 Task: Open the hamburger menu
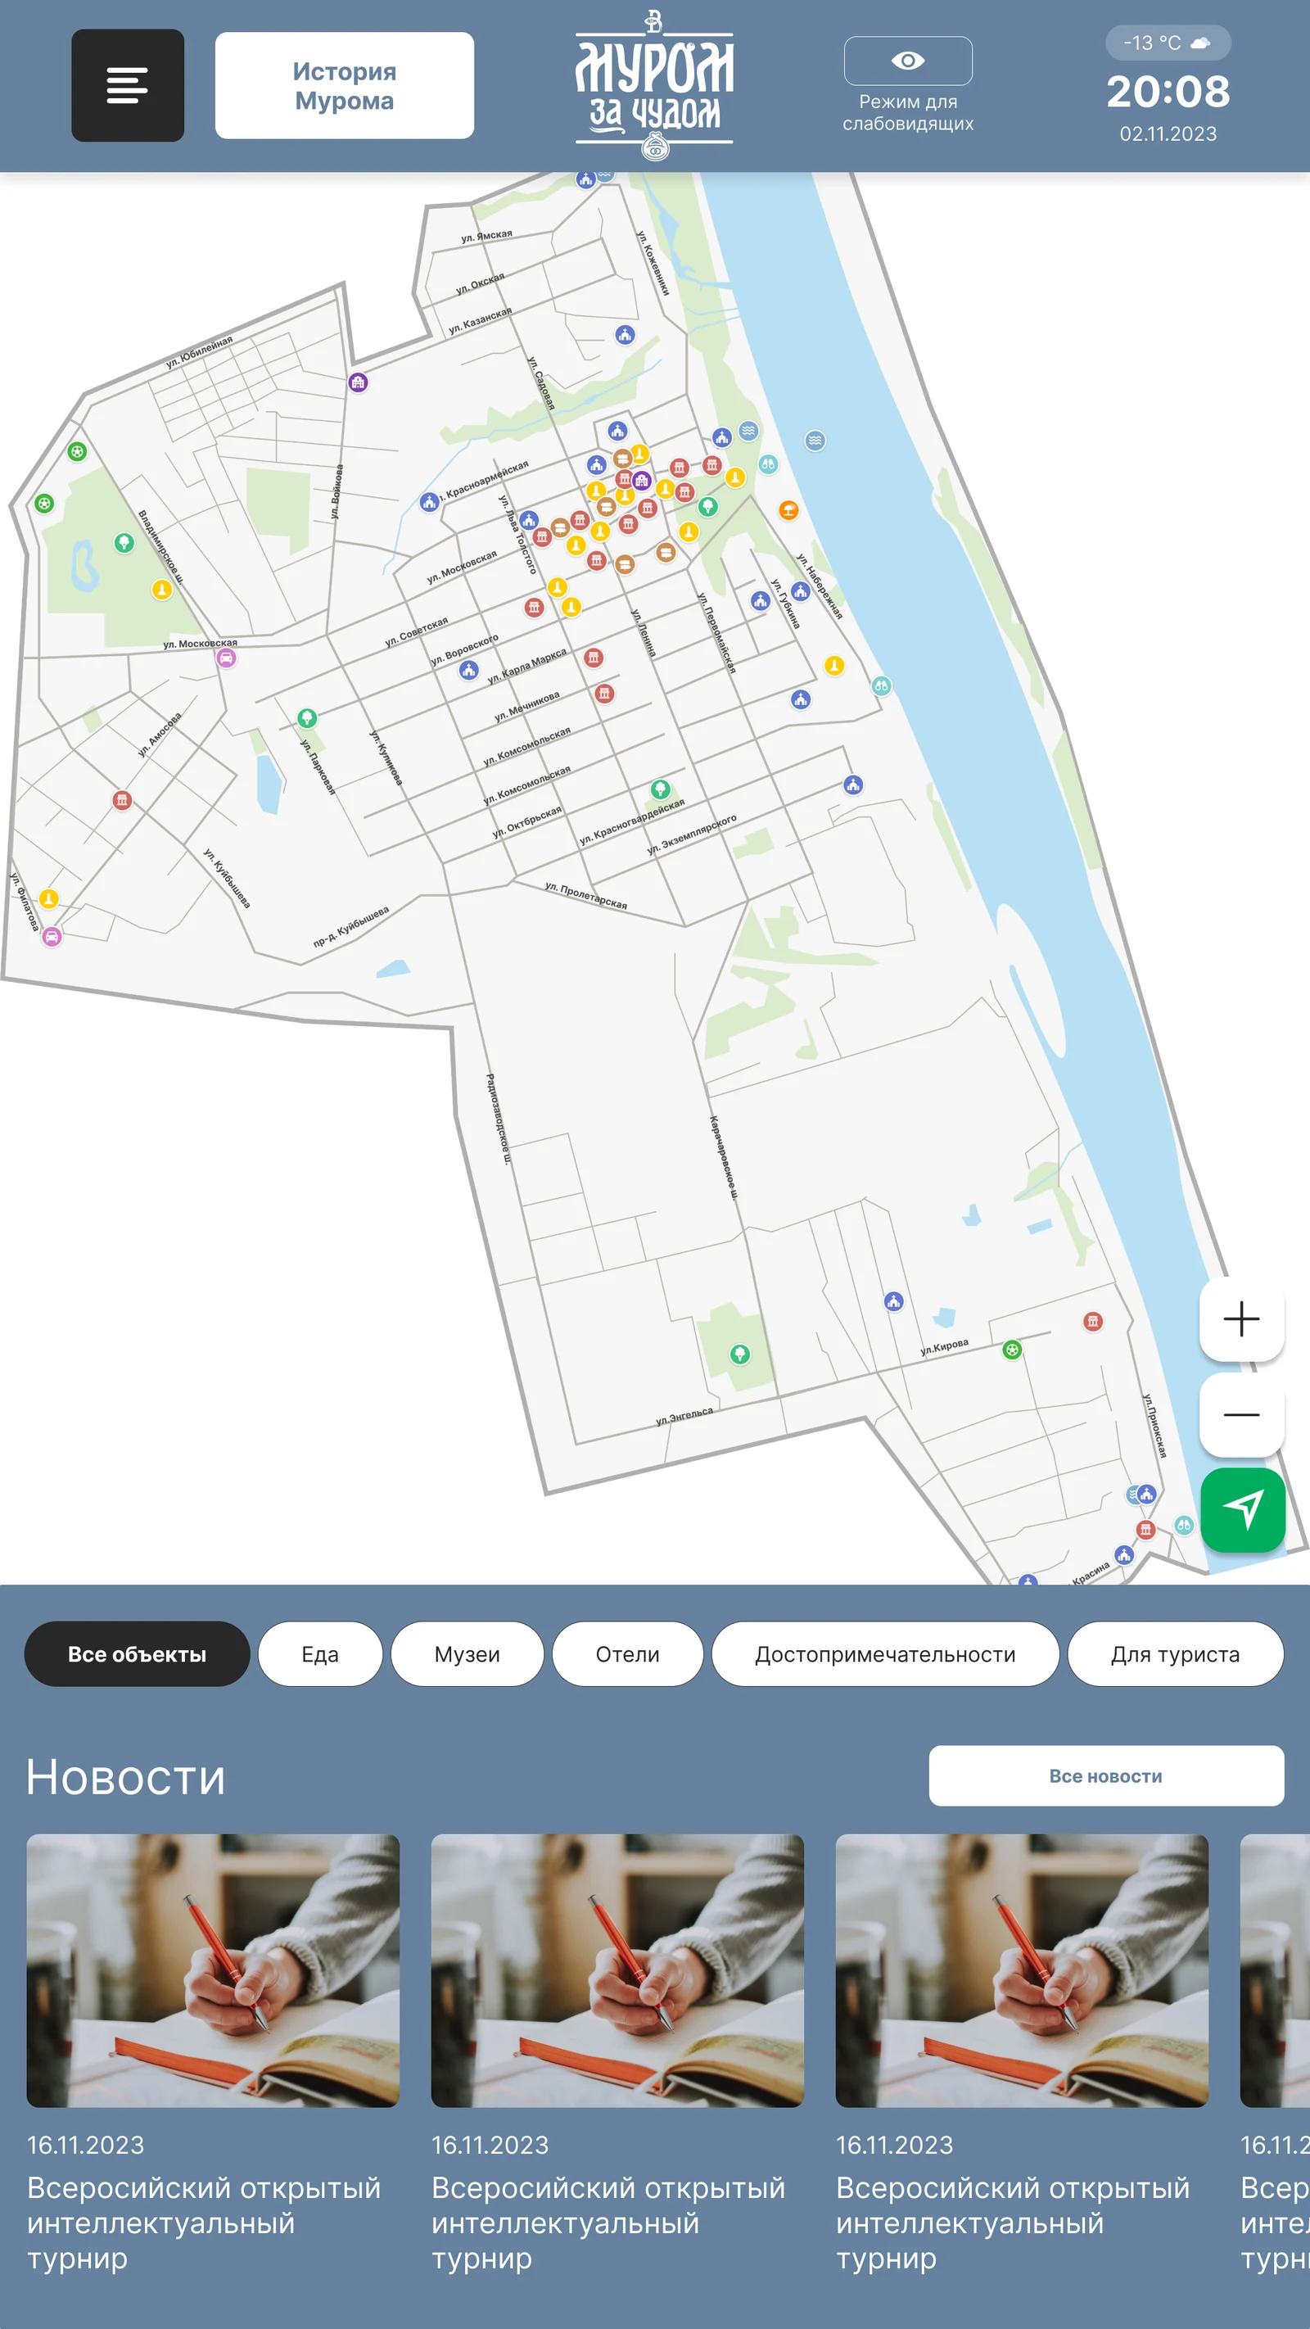(128, 85)
